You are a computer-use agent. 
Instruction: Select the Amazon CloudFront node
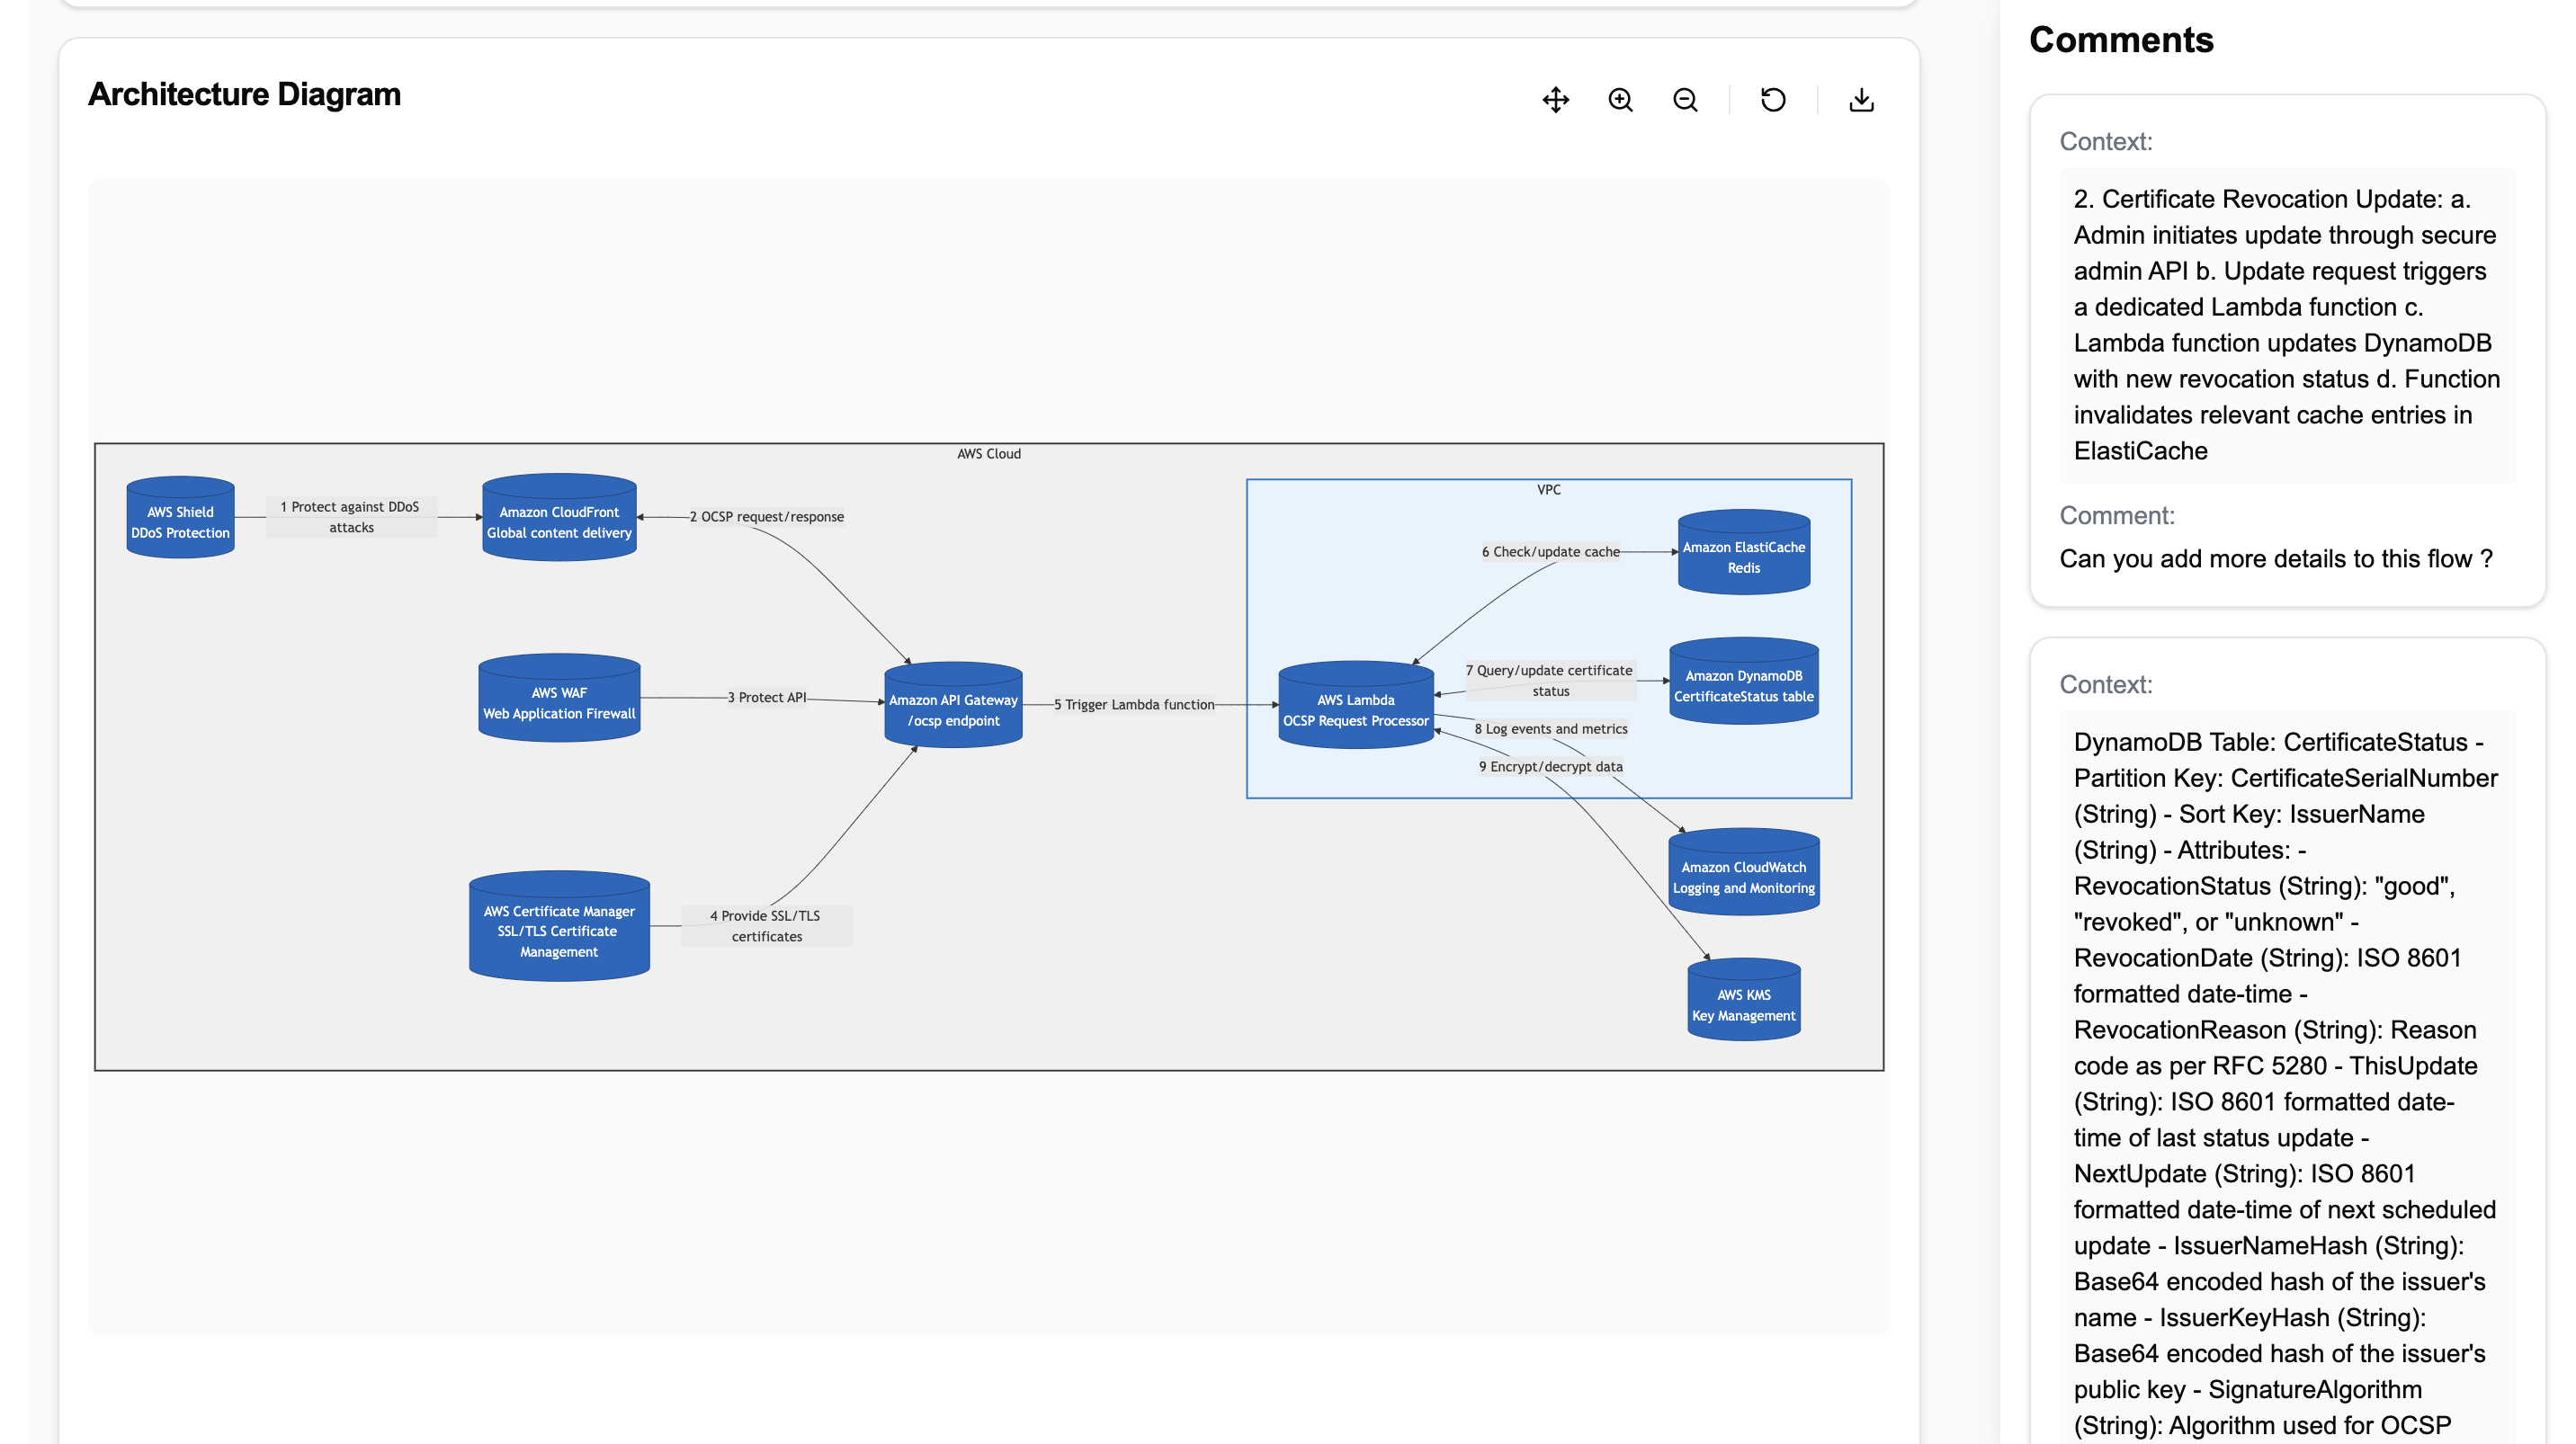pyautogui.click(x=559, y=518)
